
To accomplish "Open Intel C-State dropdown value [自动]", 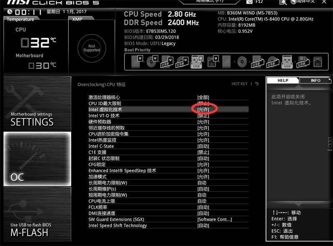I will coord(203,146).
